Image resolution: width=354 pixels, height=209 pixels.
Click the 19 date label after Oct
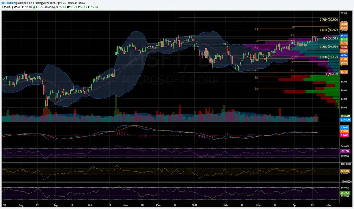pyautogui.click(x=109, y=206)
